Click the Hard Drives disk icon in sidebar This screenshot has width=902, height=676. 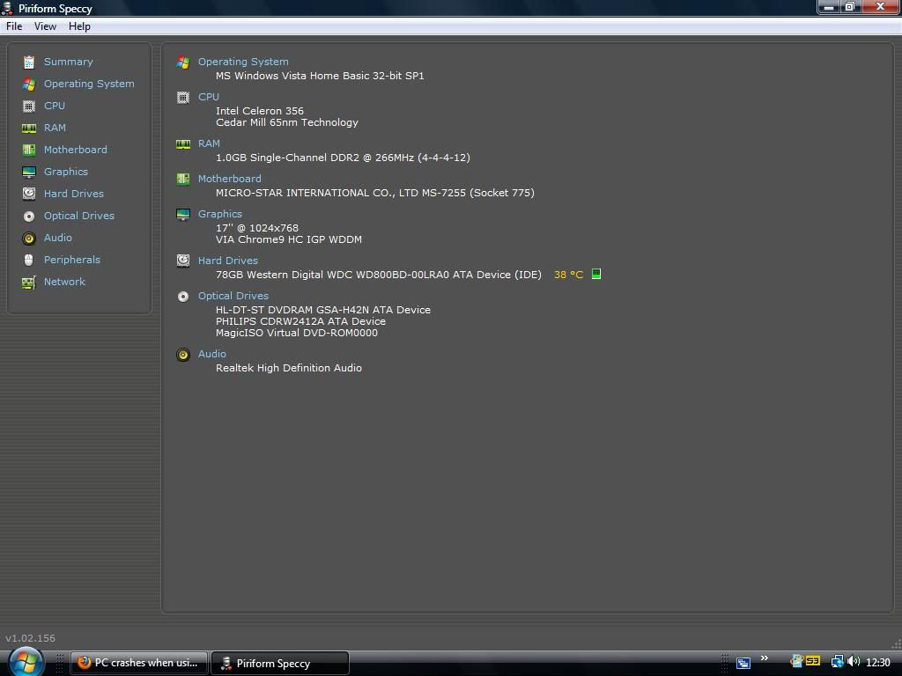tap(29, 194)
